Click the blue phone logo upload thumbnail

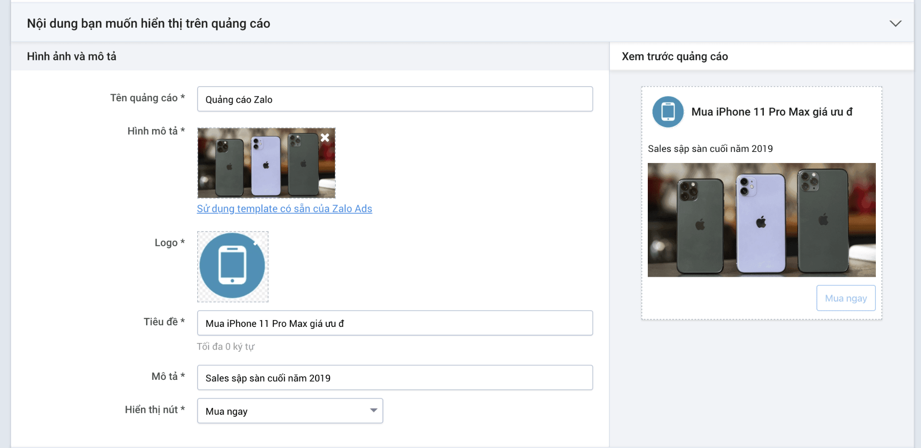click(233, 267)
